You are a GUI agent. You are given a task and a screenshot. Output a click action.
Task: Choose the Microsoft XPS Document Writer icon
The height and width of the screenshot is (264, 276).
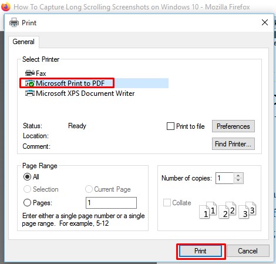[30, 93]
